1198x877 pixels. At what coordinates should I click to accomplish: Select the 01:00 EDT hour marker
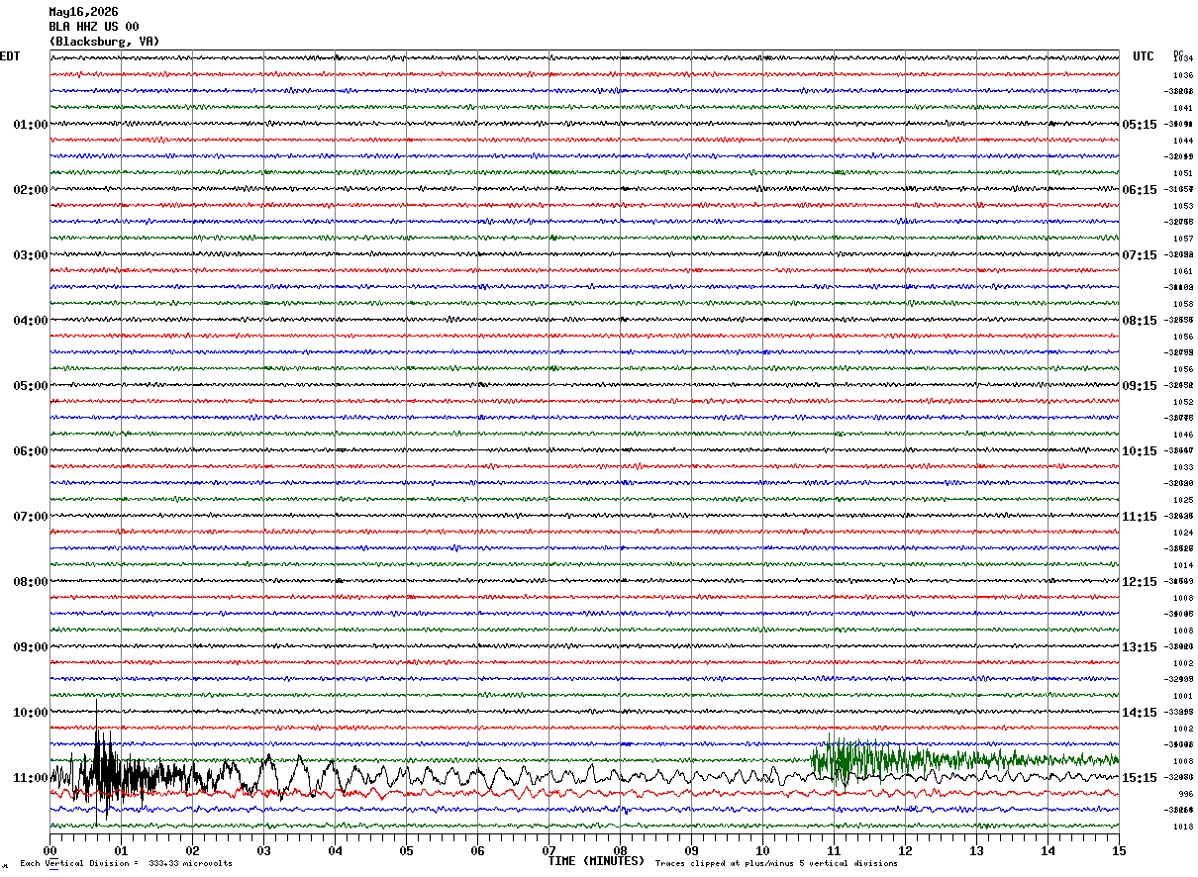point(31,125)
